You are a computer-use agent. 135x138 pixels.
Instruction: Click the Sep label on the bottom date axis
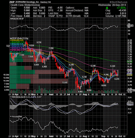(x=103, y=136)
